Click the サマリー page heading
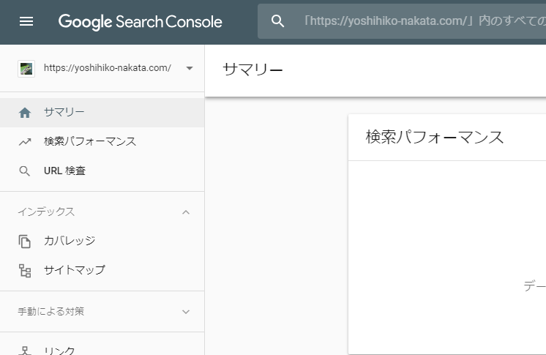 click(253, 70)
